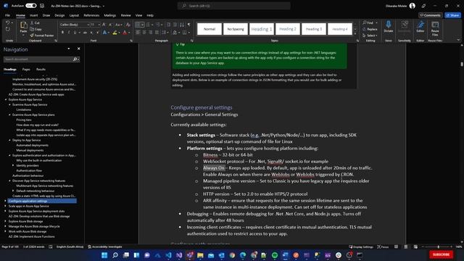Apply text effects (blue A)
Viewport: 464px width, 261px height.
point(104,32)
